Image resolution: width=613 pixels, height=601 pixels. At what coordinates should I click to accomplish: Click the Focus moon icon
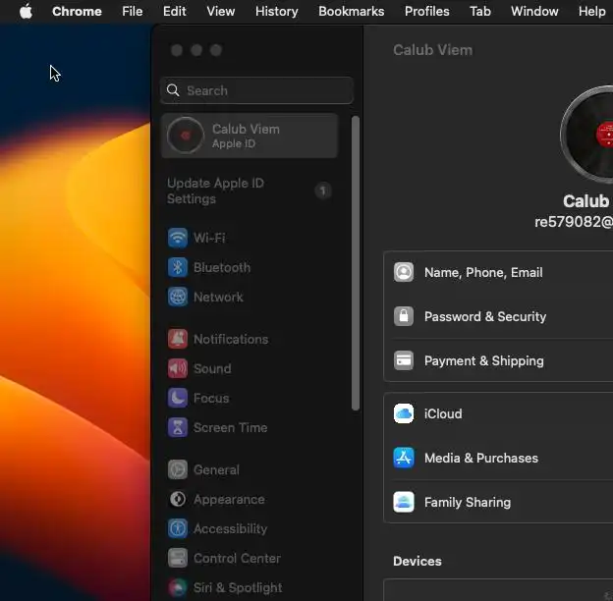pyautogui.click(x=178, y=398)
